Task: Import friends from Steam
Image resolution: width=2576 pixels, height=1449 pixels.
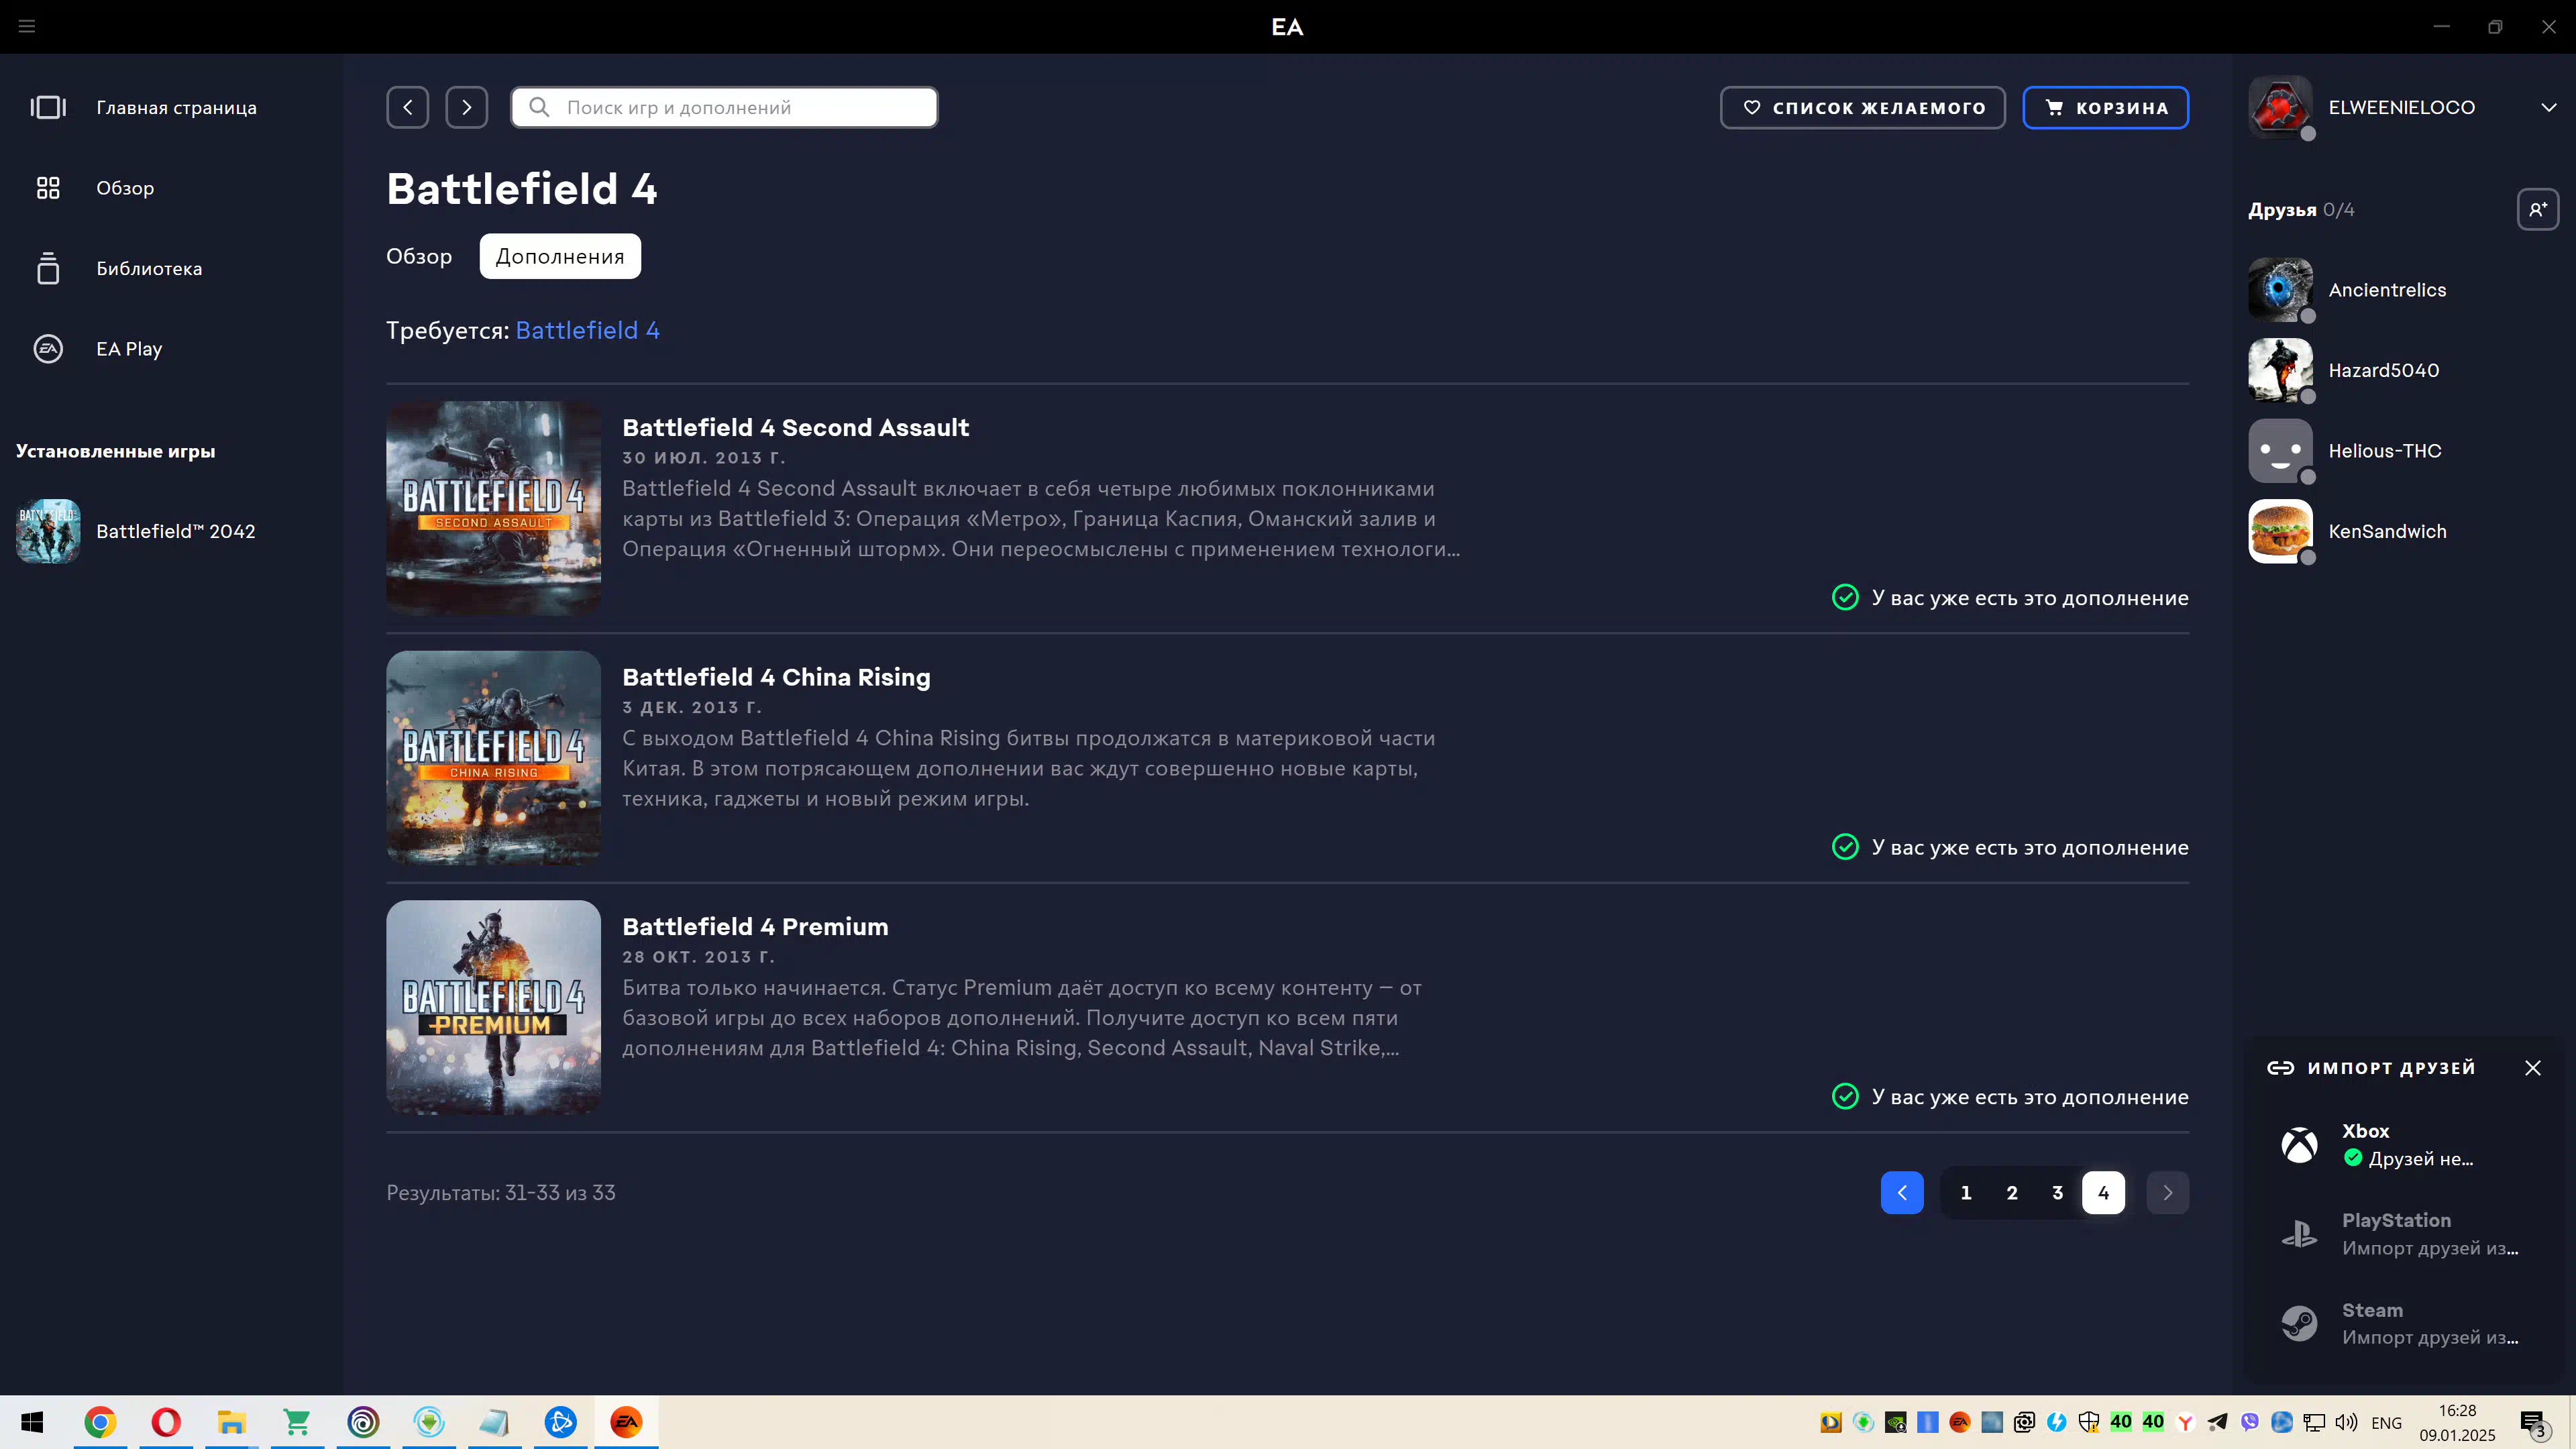Action: (x=2403, y=1324)
